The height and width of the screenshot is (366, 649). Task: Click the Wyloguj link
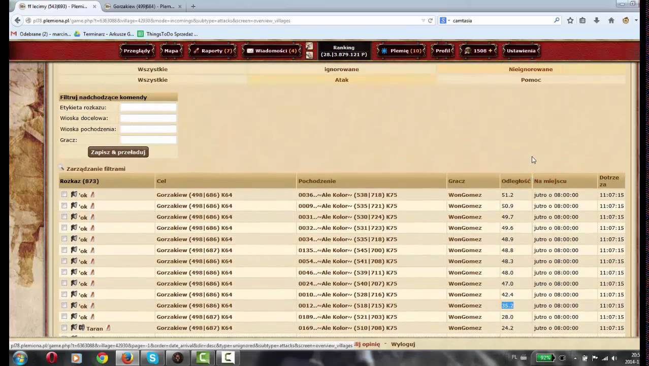pos(403,344)
